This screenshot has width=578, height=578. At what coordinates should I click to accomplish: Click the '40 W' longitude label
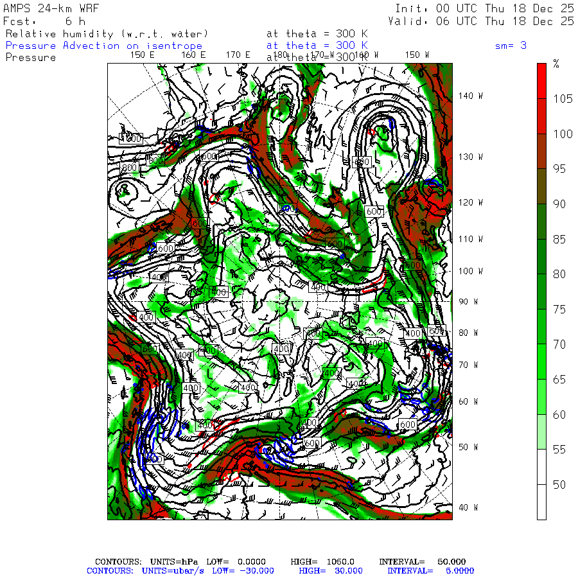click(468, 507)
